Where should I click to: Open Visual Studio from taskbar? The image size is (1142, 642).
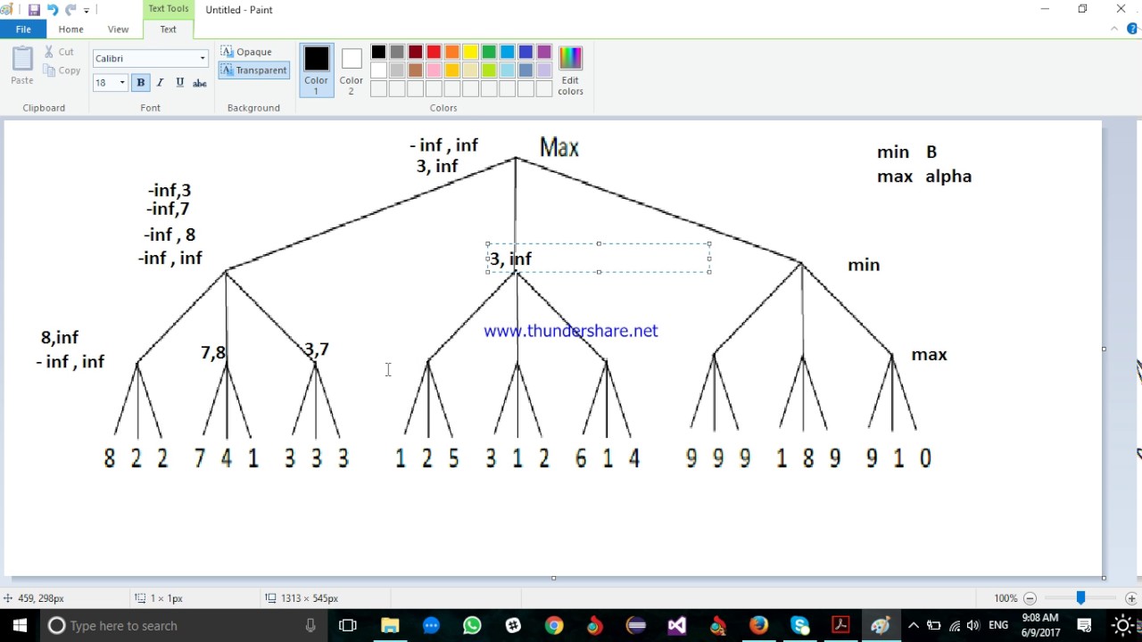coord(676,625)
